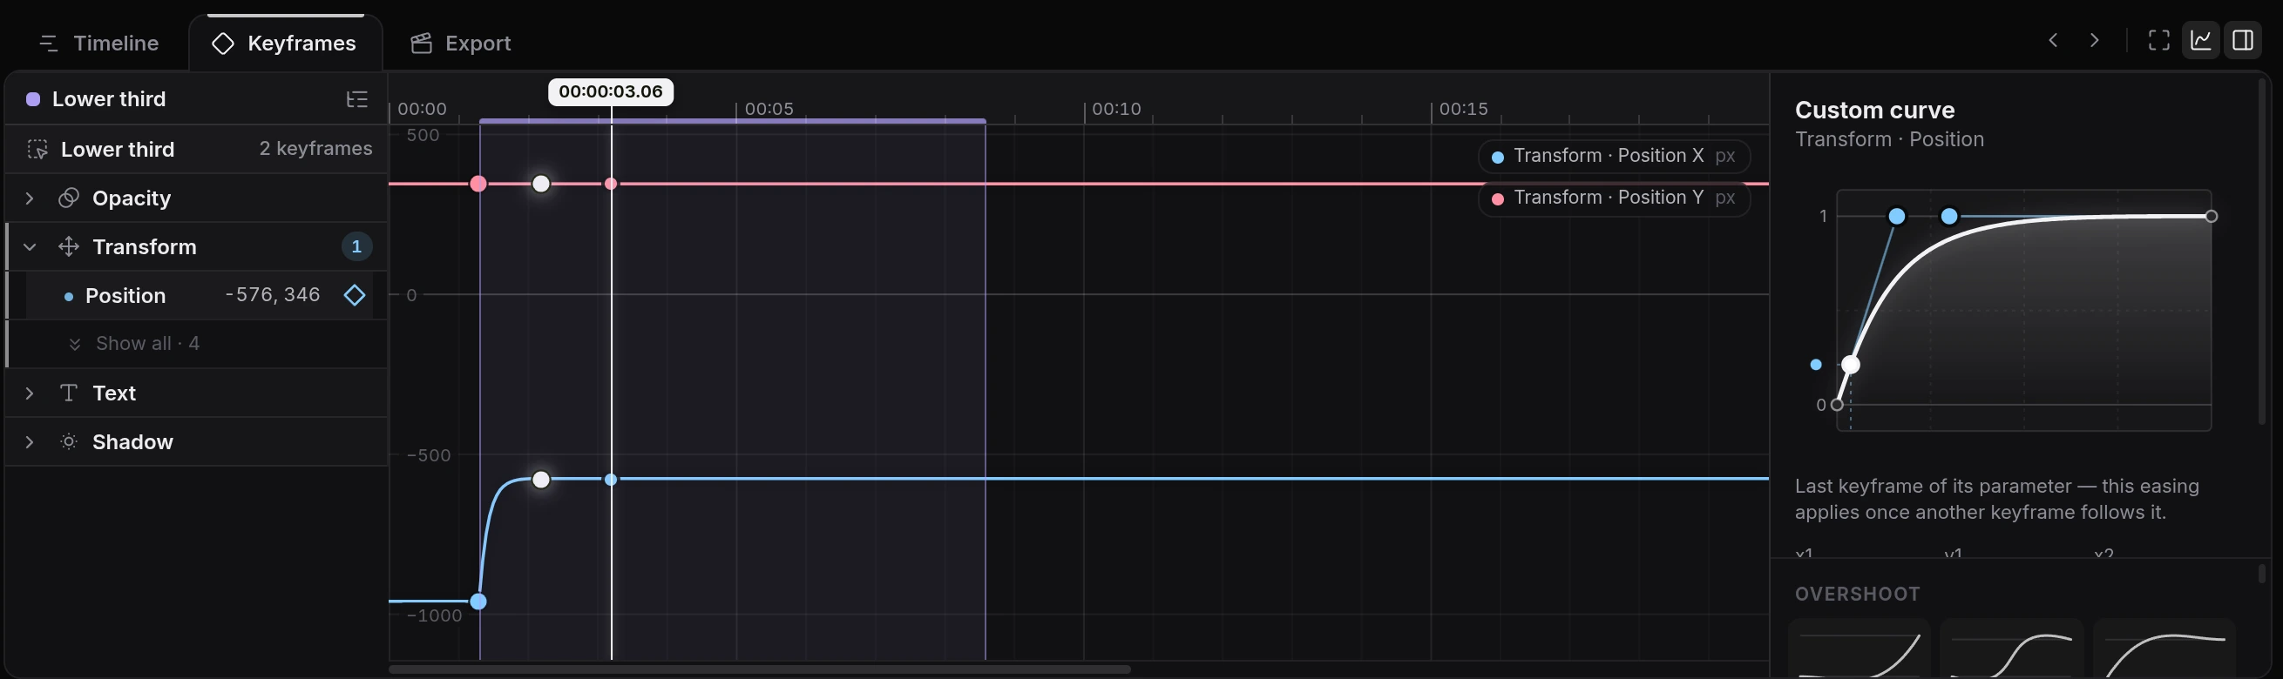
Task: Toggle the Position keyframe diamond
Action: (355, 295)
